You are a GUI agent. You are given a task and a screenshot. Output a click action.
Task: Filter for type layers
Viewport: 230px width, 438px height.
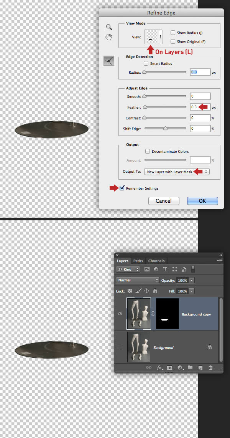tap(165, 269)
